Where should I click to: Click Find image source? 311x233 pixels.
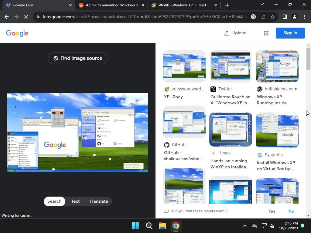coord(78,58)
